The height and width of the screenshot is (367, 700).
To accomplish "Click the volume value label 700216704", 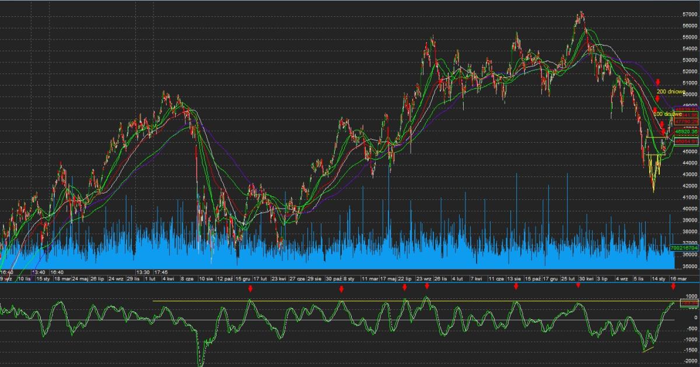I will pyautogui.click(x=685, y=248).
